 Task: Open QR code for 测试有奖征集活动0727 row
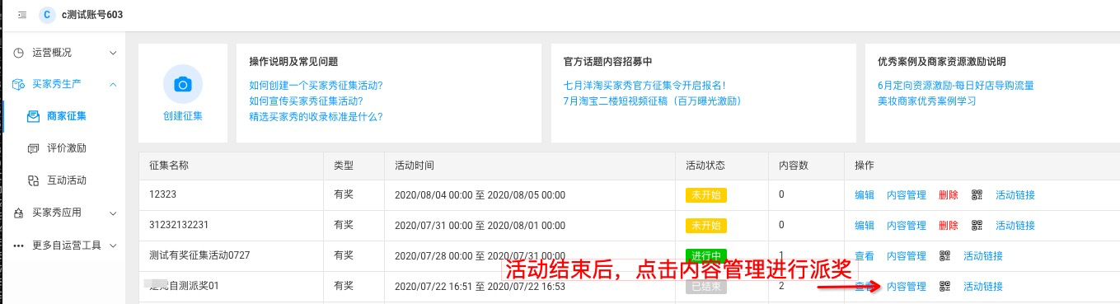pyautogui.click(x=945, y=256)
